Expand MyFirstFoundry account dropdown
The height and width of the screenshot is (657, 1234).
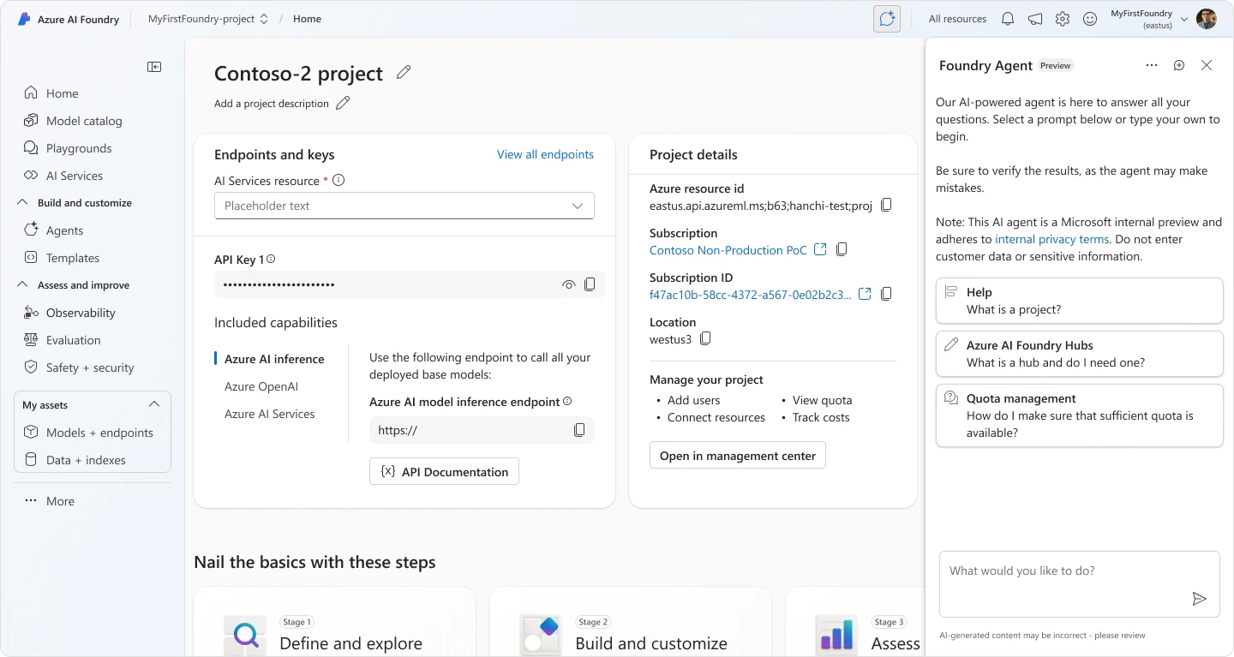click(x=1184, y=19)
